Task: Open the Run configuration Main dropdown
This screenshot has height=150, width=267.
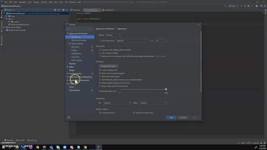Action: [x=234, y=6]
